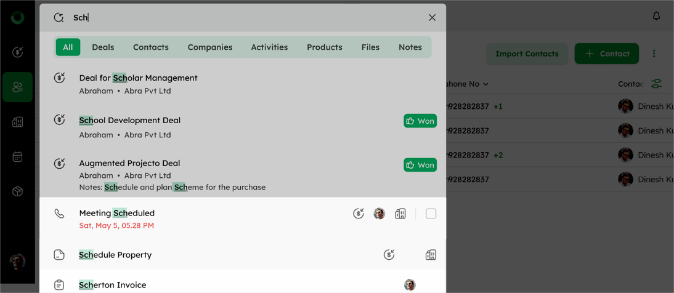Open the Companies building icon in sidebar
Viewport: 674px width, 293px height.
(17, 122)
